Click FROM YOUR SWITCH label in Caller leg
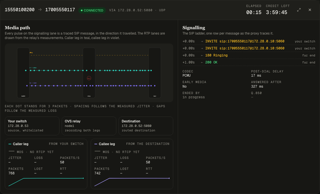320x194 pixels. pos(66,144)
